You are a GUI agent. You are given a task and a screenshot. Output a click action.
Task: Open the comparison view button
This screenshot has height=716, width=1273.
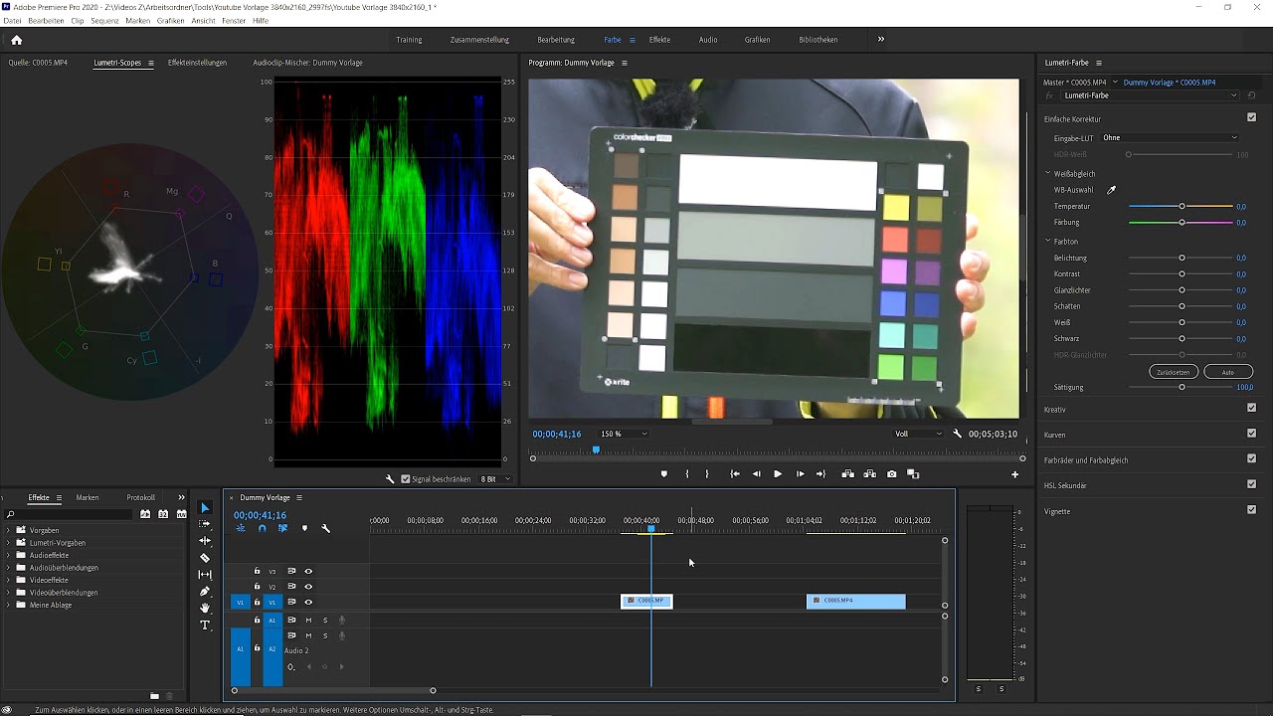coord(913,474)
